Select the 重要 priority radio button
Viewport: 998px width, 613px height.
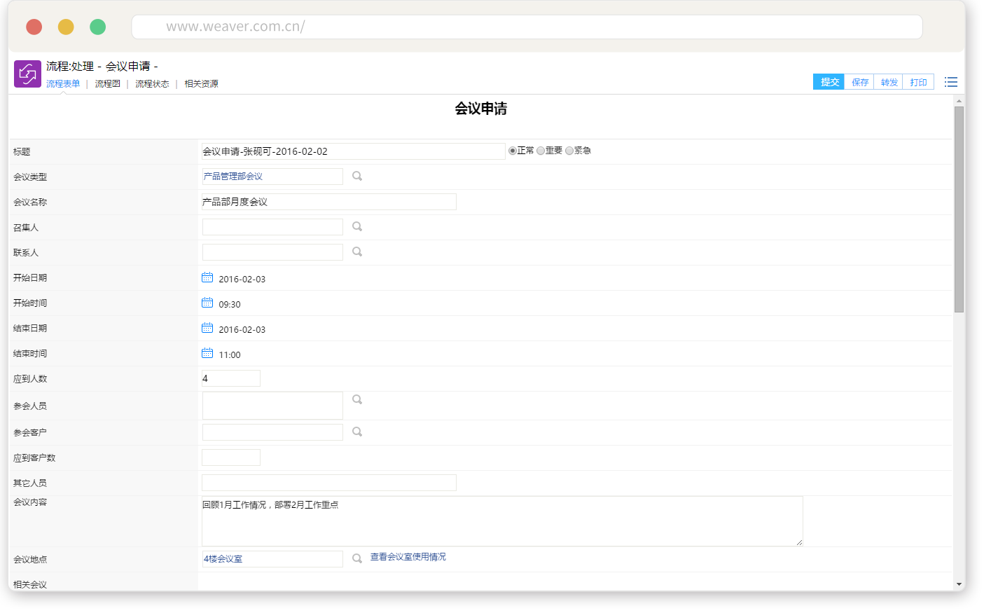541,151
